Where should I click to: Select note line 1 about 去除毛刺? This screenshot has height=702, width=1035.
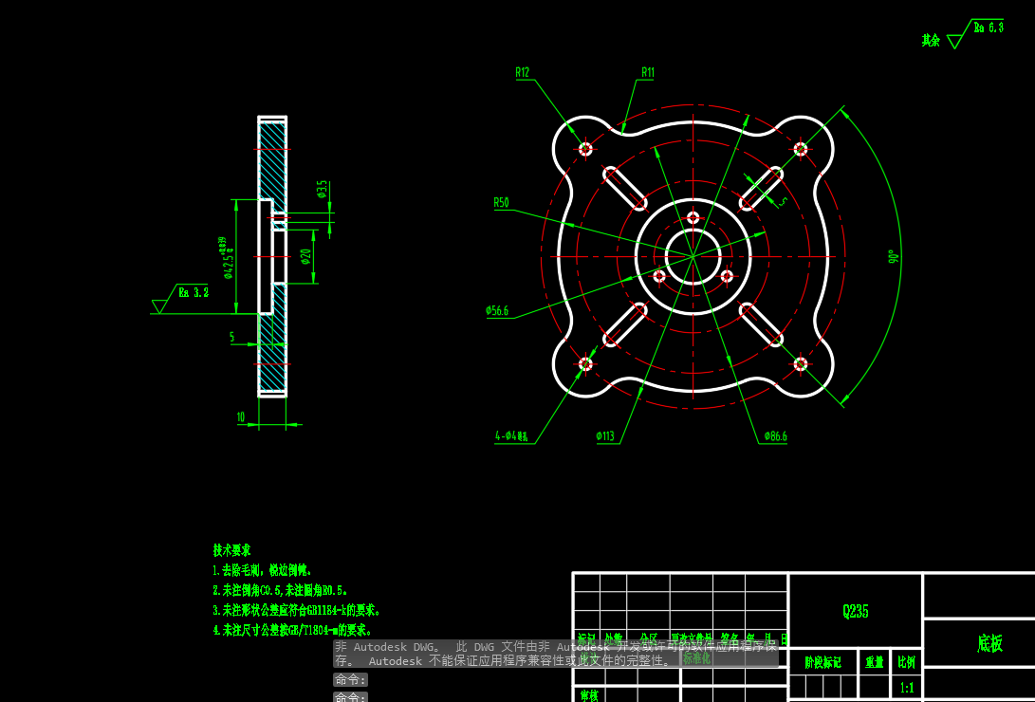point(262,570)
